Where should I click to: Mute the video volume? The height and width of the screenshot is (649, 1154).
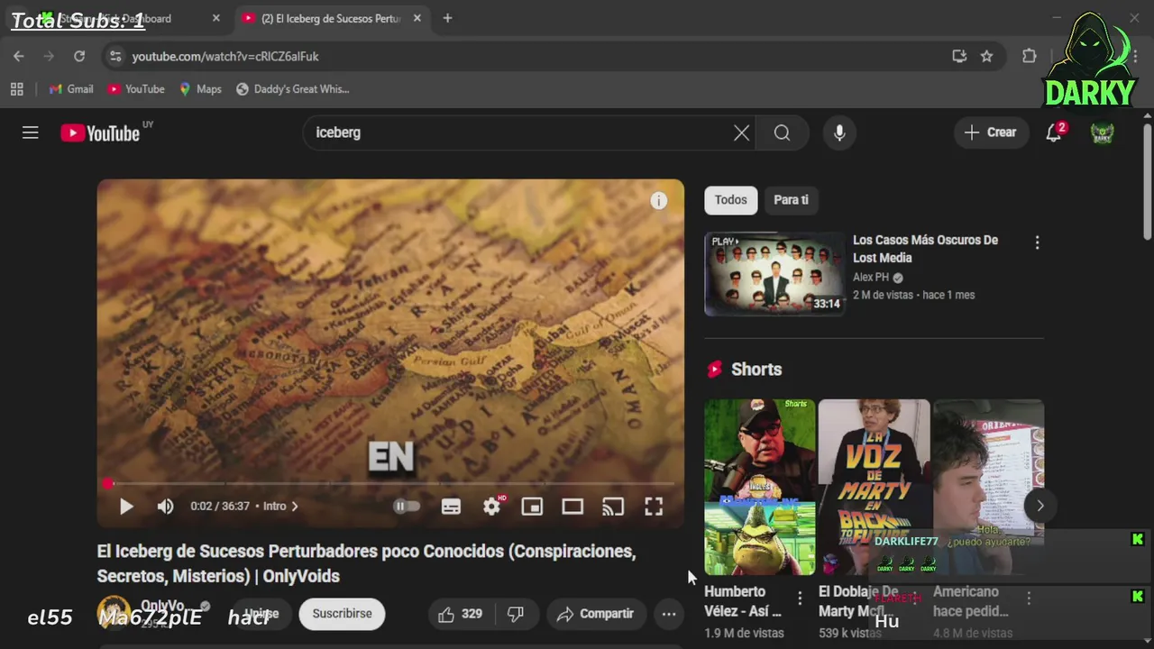coord(165,507)
